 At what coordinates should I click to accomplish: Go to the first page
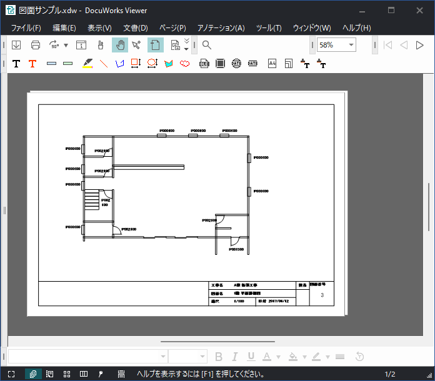coord(387,45)
